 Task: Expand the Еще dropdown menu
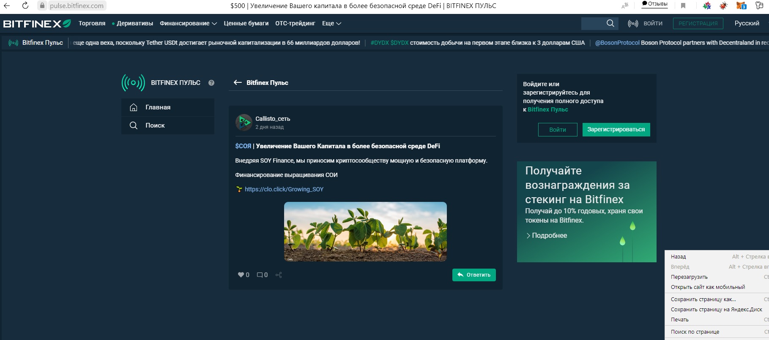[x=331, y=23]
